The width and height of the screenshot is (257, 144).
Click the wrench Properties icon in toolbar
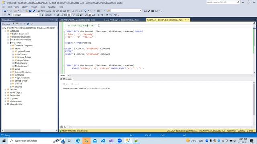click(149, 11)
